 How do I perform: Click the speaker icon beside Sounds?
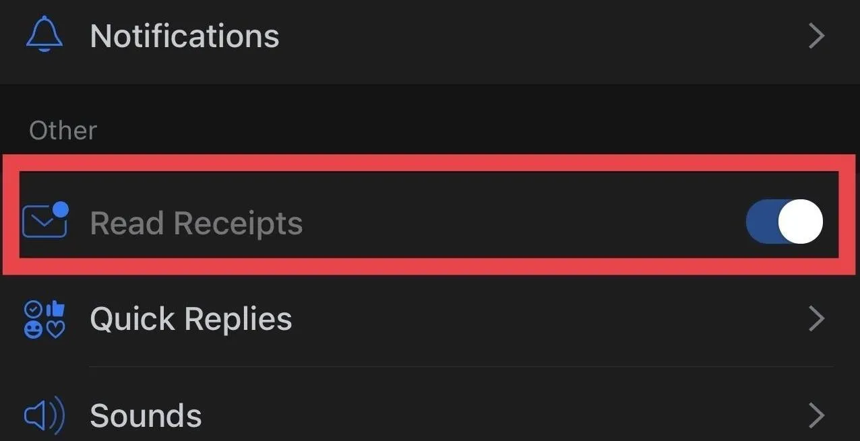tap(44, 415)
